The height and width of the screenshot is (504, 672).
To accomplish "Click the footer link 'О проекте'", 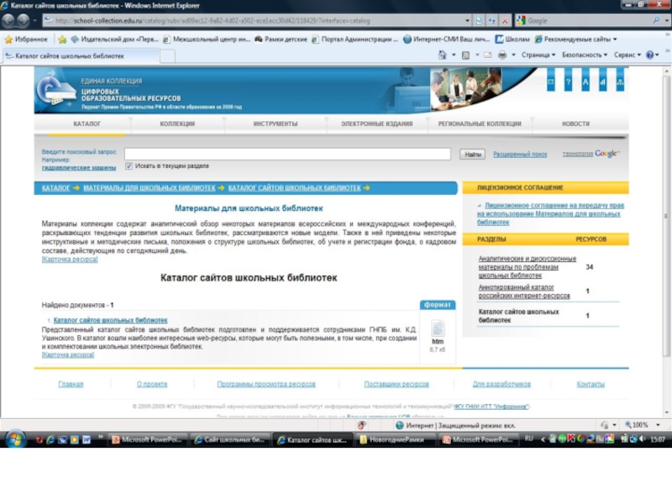I will point(152,384).
